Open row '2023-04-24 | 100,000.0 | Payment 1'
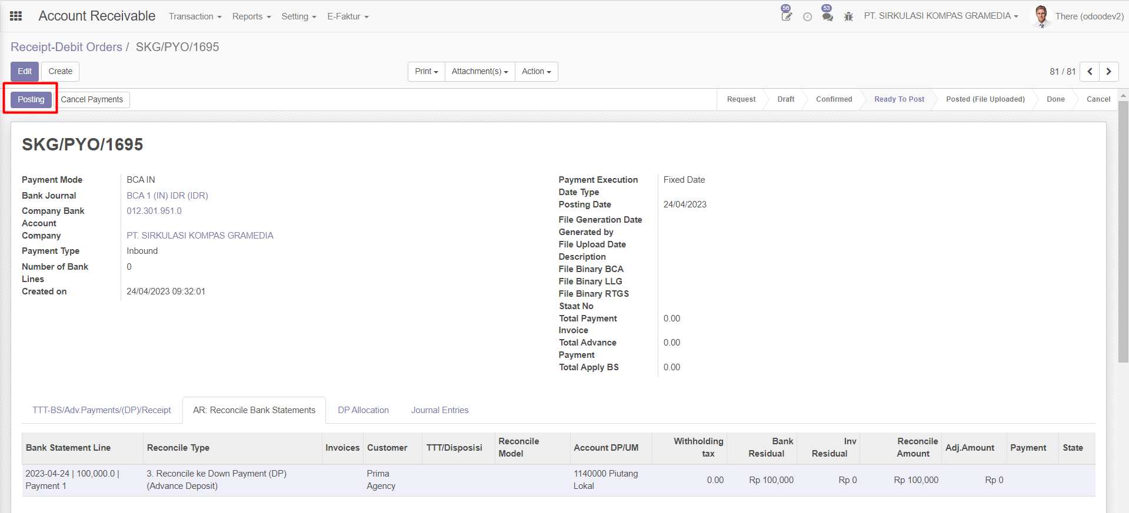Image resolution: width=1129 pixels, height=513 pixels. tap(559, 480)
